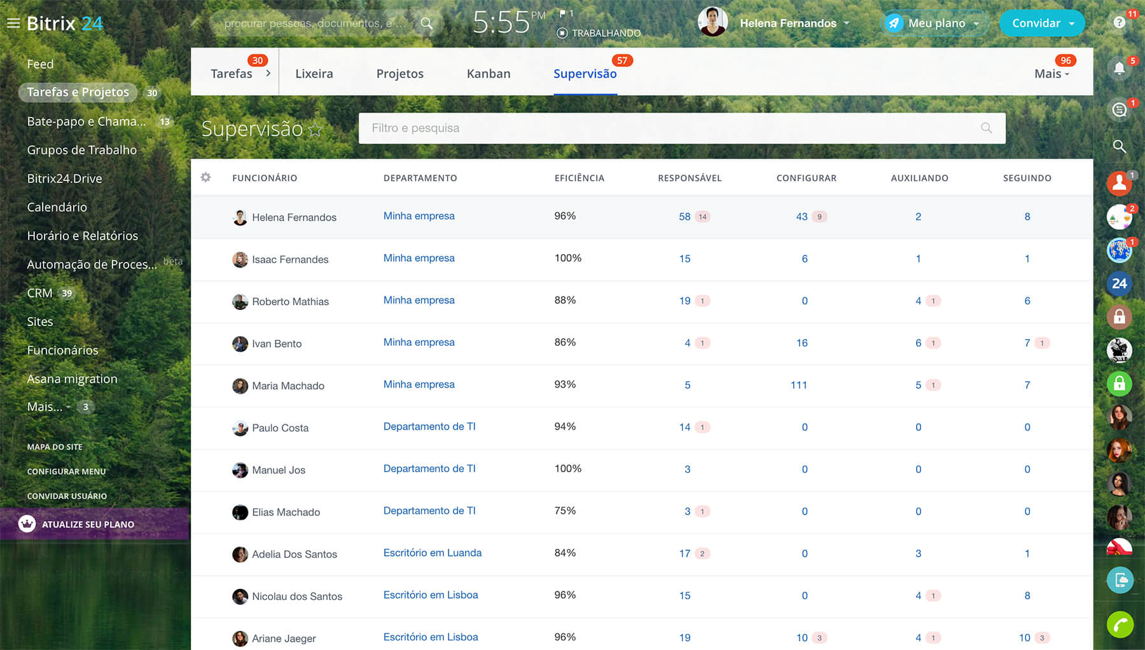The image size is (1145, 650).
Task: Click the hamburger menu icon beside Bitrix24
Action: pyautogui.click(x=13, y=24)
